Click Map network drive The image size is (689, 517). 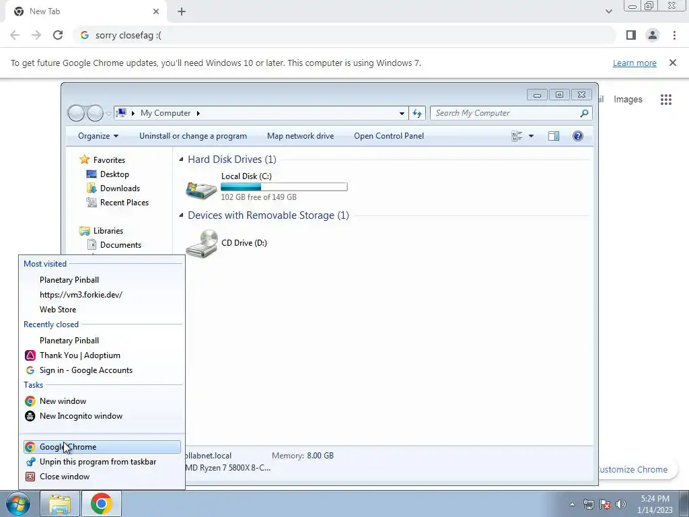tap(301, 136)
